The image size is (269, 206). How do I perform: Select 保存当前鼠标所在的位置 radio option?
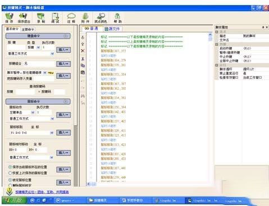tap(10, 167)
